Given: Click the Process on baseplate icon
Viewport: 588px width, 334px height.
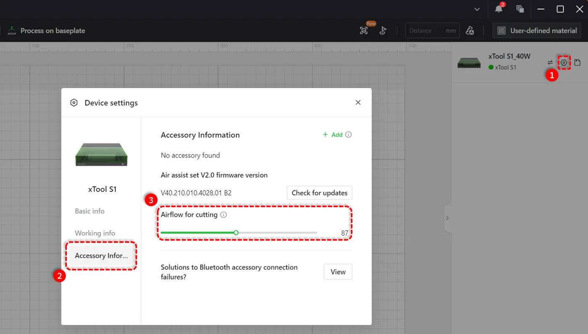Looking at the screenshot, I should tap(12, 31).
